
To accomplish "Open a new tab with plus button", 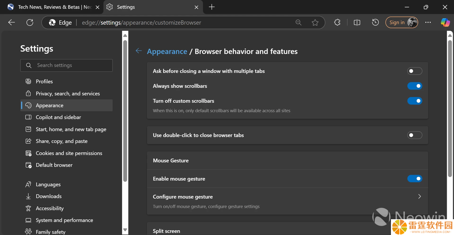I will (212, 7).
